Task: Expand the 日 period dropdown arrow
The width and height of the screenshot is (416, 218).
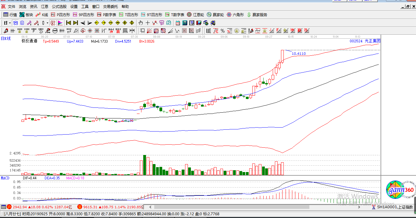Action: (10, 23)
